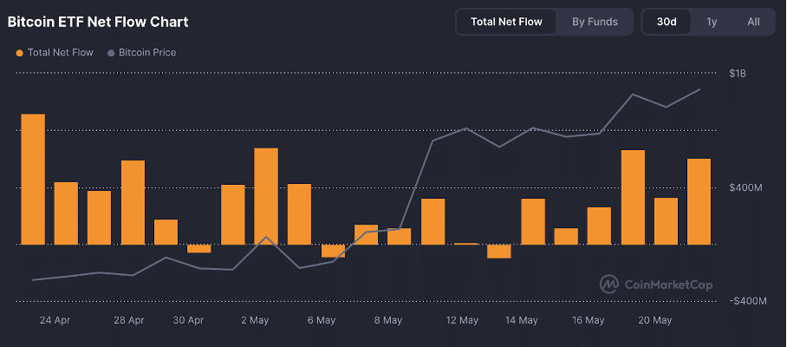Switch to the Total Net Flow tab
The image size is (787, 347).
pos(506,22)
